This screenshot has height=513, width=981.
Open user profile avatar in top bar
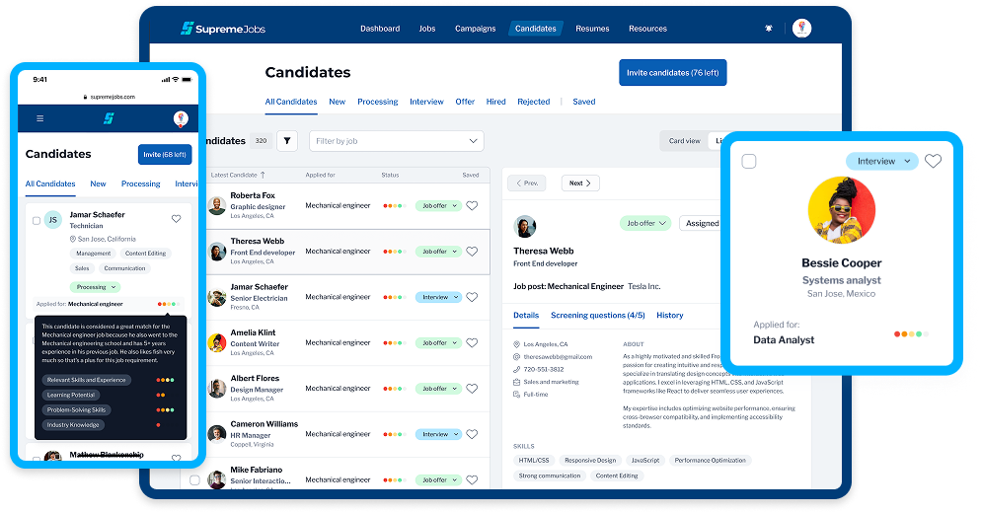click(x=801, y=29)
